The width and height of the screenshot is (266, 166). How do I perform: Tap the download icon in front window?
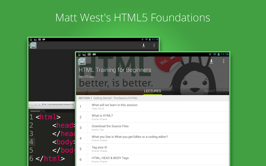click(x=211, y=61)
